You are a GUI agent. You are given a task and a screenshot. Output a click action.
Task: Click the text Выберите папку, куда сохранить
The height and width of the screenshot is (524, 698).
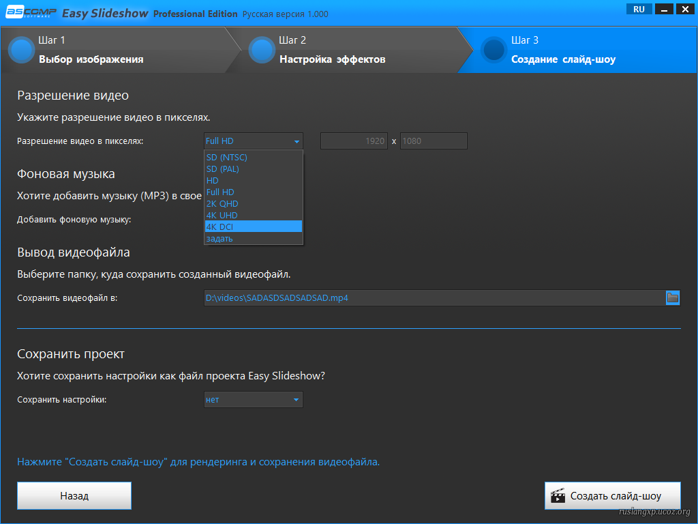(154, 274)
